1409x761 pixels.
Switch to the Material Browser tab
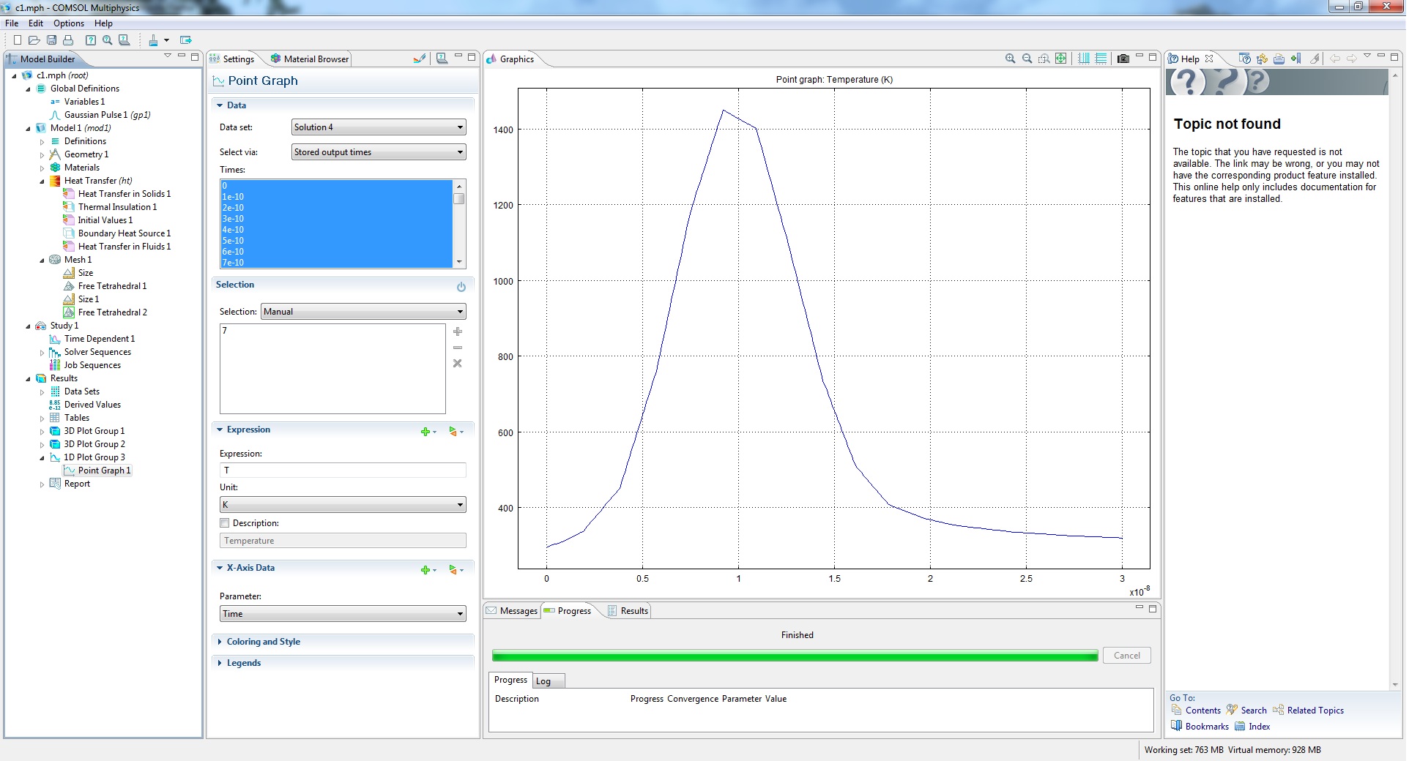click(x=310, y=59)
